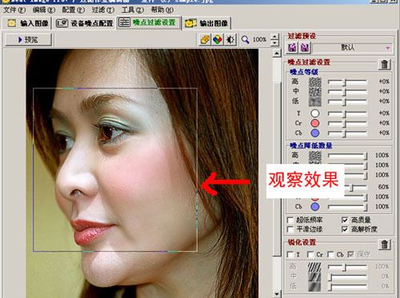Click the 输入图像 tab folder icon
This screenshot has width=400, height=298.
tap(12, 23)
